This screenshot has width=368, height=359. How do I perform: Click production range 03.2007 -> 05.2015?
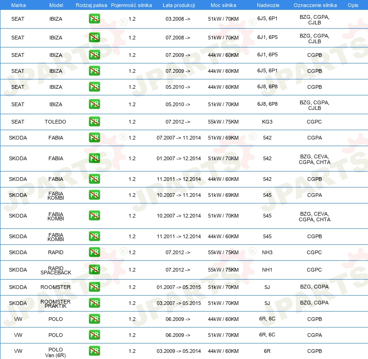coord(179,303)
